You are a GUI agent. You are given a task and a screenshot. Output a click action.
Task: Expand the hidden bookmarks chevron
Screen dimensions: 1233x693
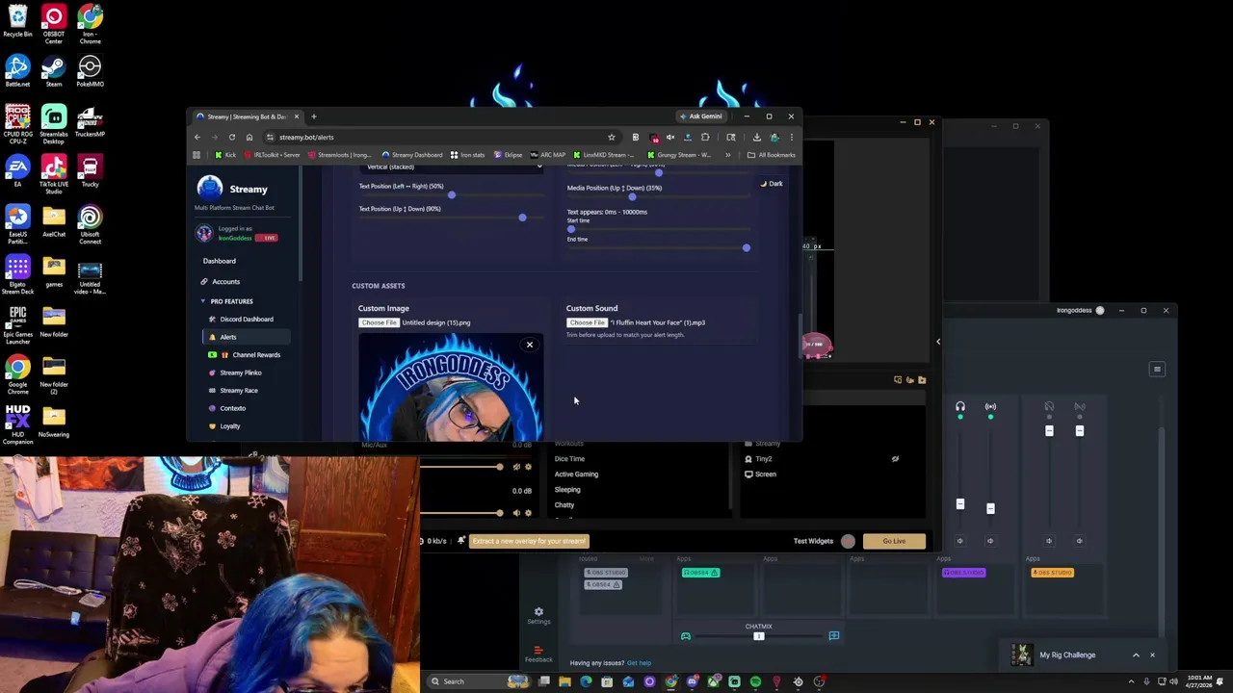(x=728, y=155)
